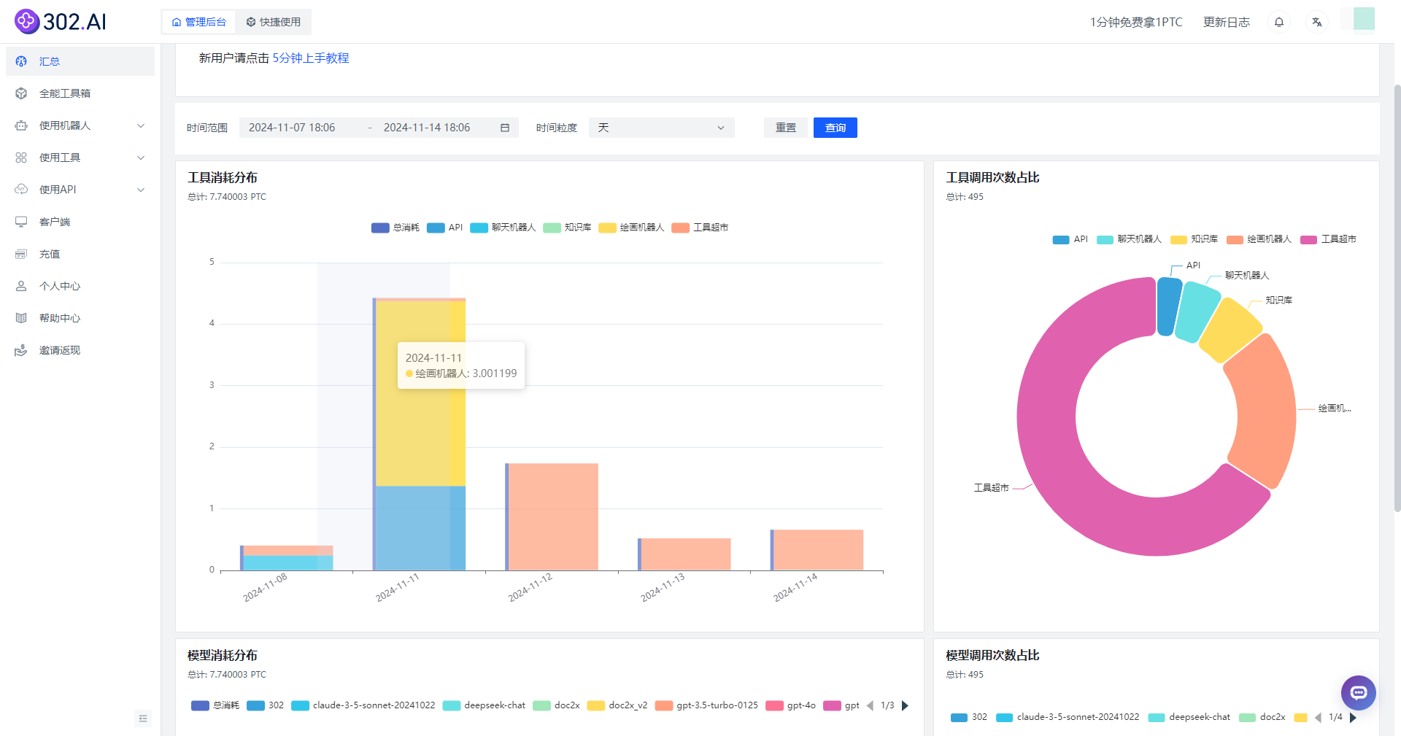Click the language translate icon
The height and width of the screenshot is (736, 1401).
(1317, 22)
